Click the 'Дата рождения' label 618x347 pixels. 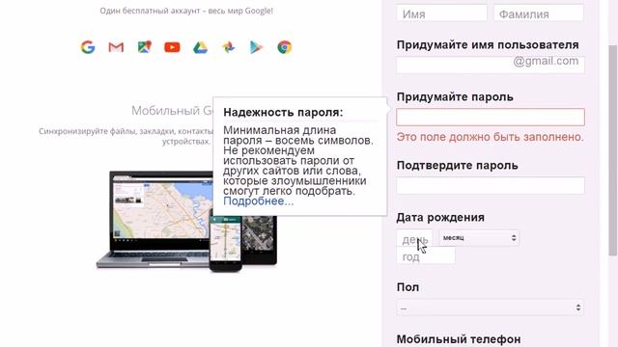point(440,217)
